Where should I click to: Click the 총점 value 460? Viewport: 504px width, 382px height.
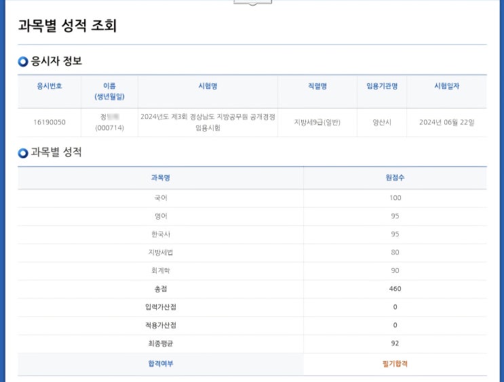pos(395,289)
